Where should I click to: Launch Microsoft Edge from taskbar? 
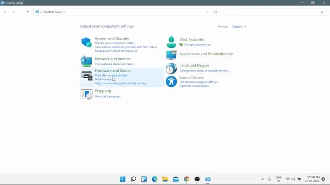point(155,179)
